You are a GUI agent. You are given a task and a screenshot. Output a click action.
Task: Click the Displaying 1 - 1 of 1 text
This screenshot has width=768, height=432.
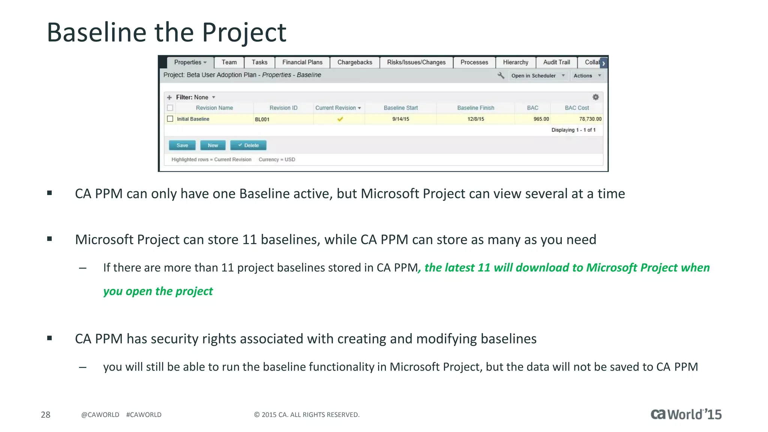click(x=573, y=130)
